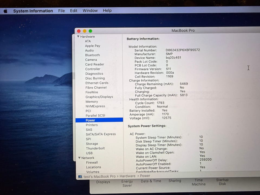Select Graphics/Displays in the sidebar
The height and width of the screenshot is (195, 260).
pos(99,97)
